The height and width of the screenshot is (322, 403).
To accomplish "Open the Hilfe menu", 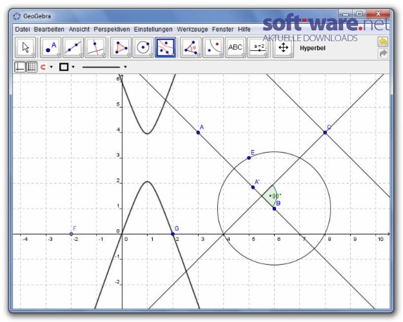I will 244,29.
